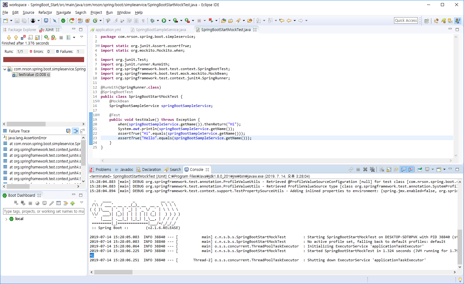
Task: Click the Quick Access search field
Action: point(406,21)
